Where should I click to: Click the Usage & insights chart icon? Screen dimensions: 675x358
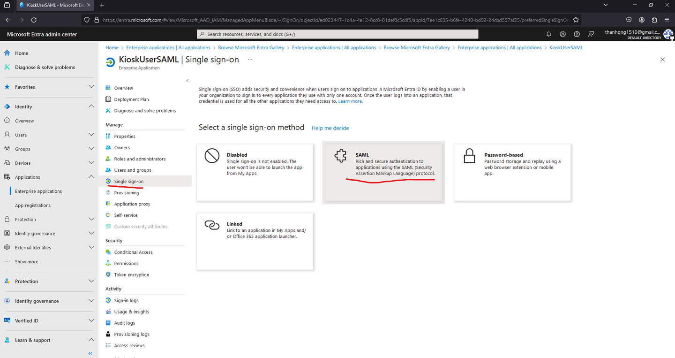pos(108,312)
